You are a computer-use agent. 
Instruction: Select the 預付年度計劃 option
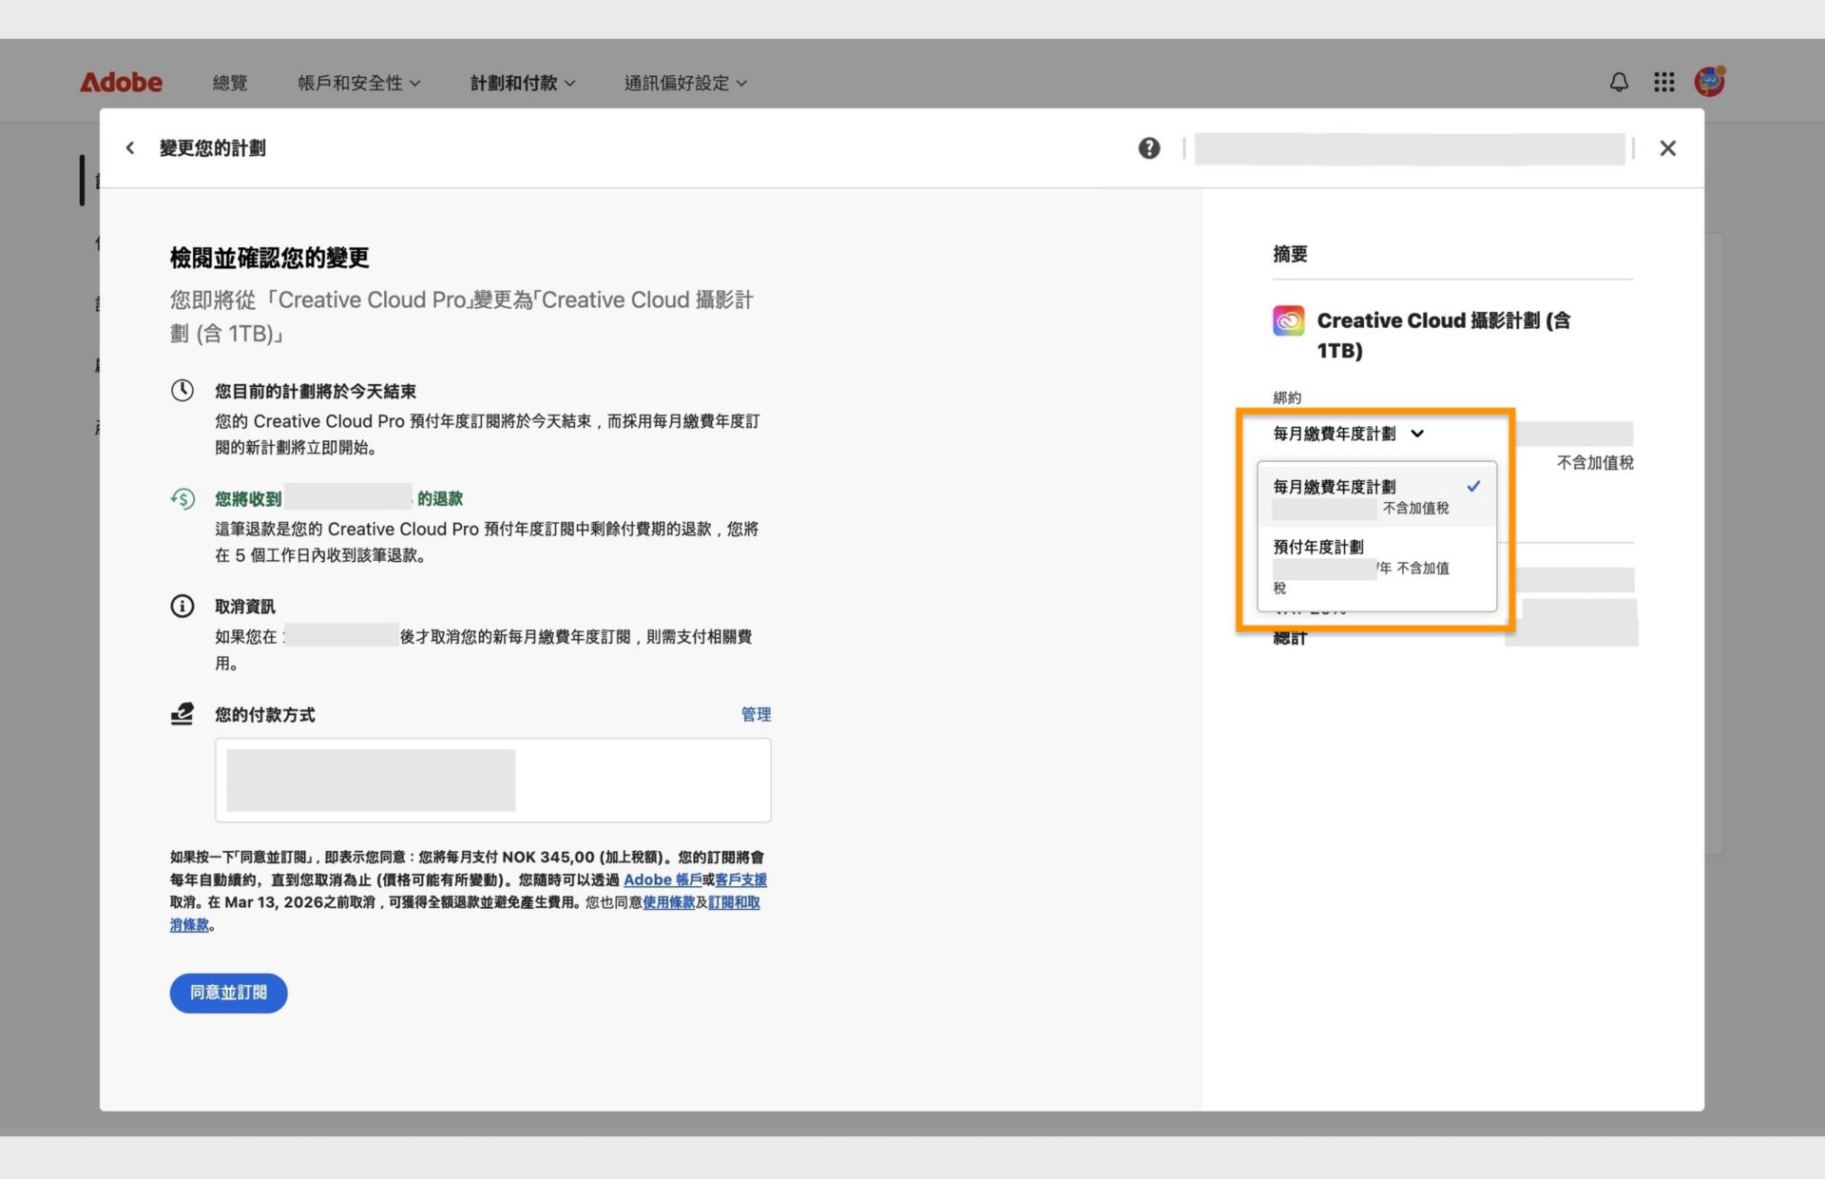[1317, 547]
